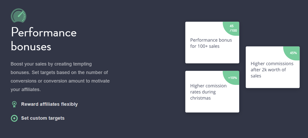Click the 'Boost your sales' description paragraph
Screen dimensions: 308x138
click(x=60, y=77)
